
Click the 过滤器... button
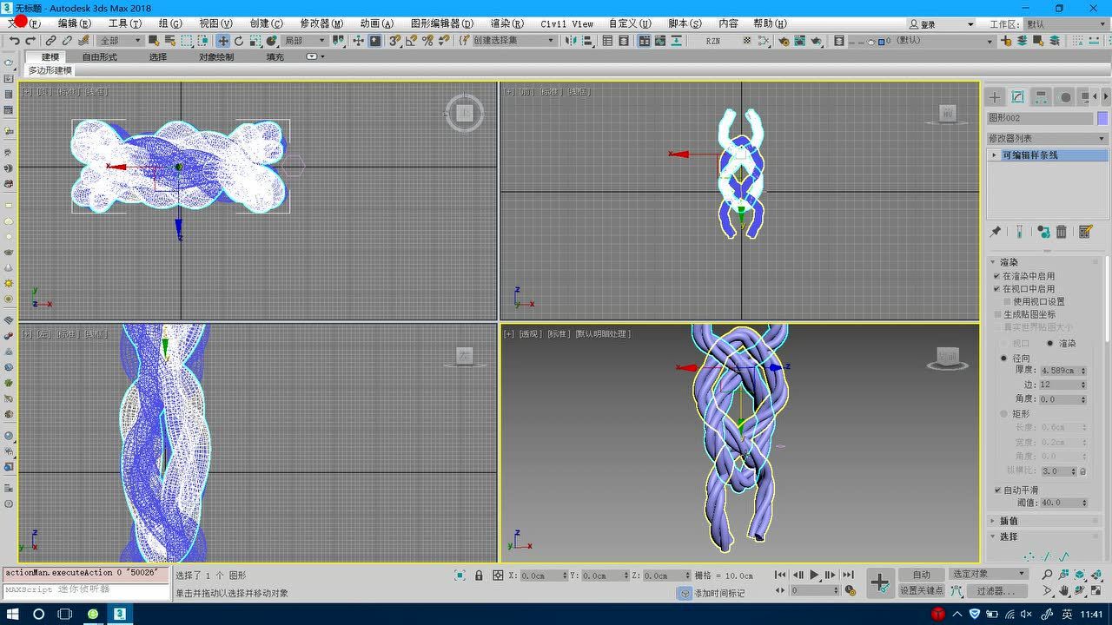(x=996, y=591)
